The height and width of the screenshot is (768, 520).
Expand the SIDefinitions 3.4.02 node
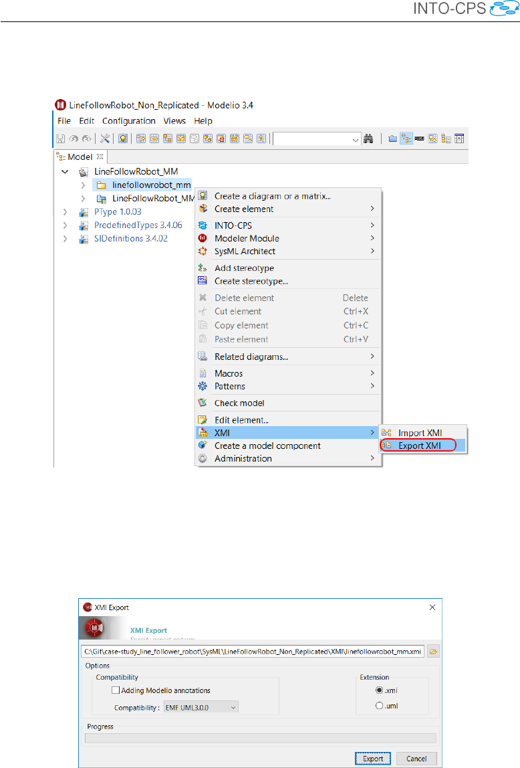coord(65,239)
